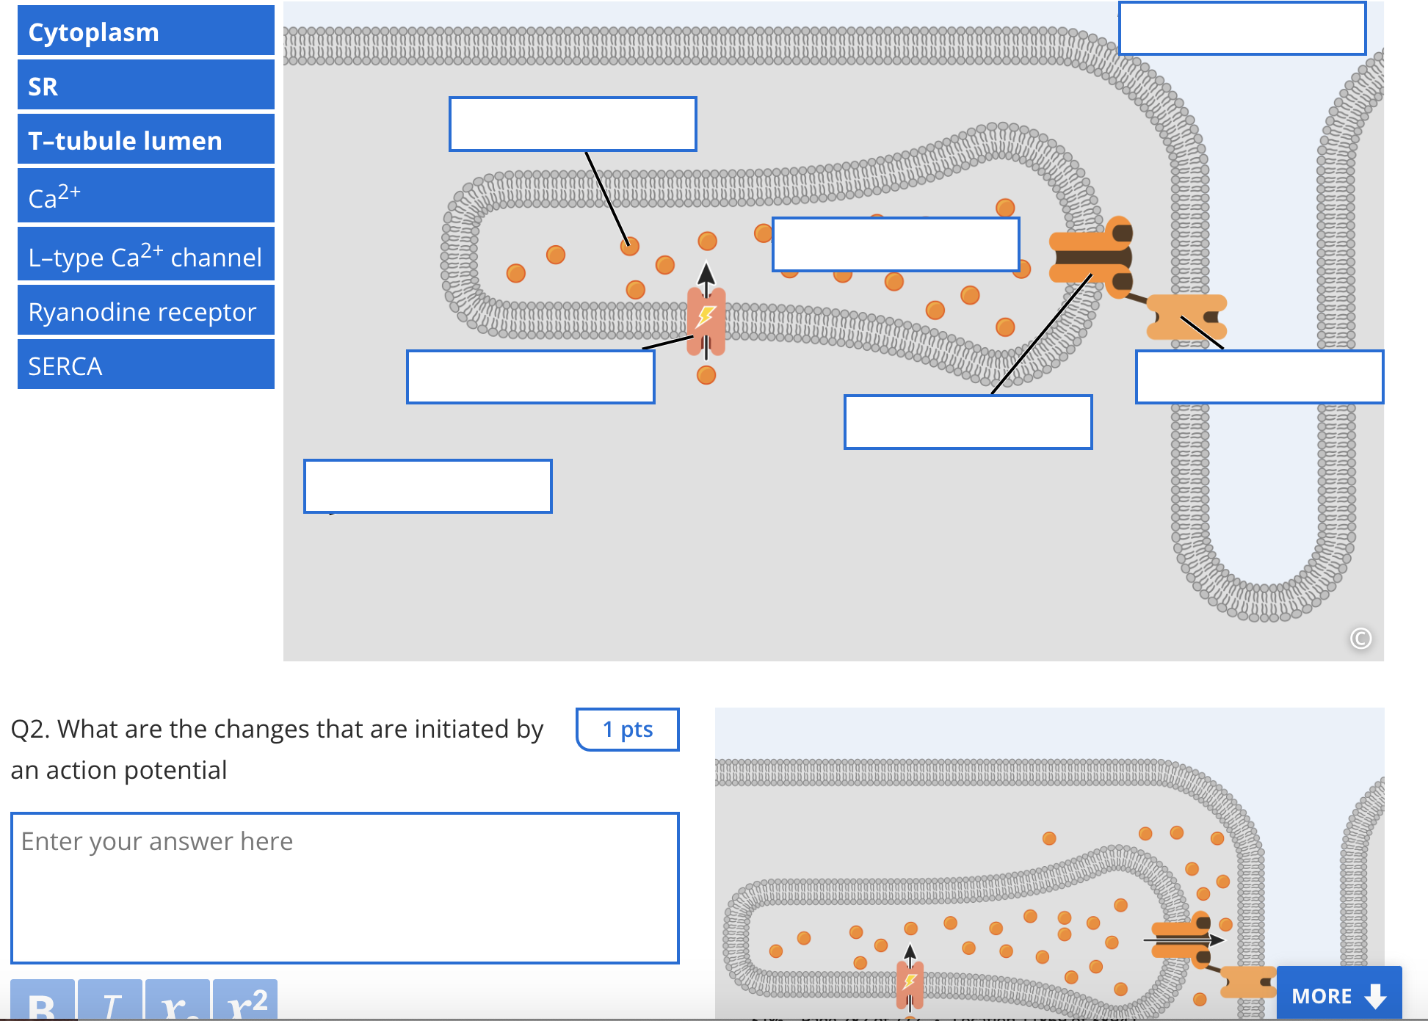Click the empty label box at top right

point(1242,29)
